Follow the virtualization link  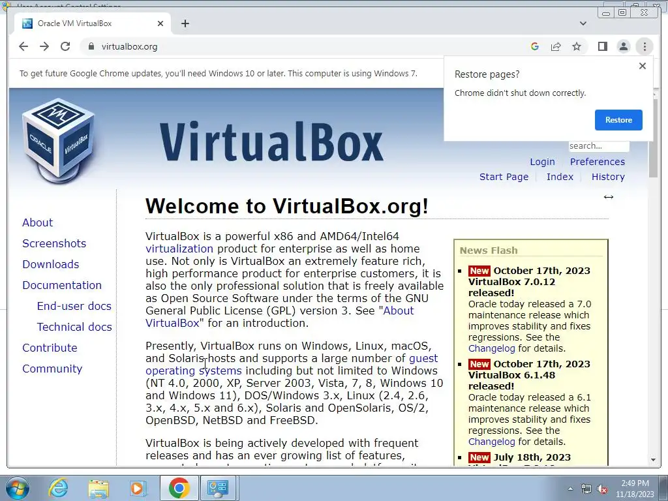point(179,249)
